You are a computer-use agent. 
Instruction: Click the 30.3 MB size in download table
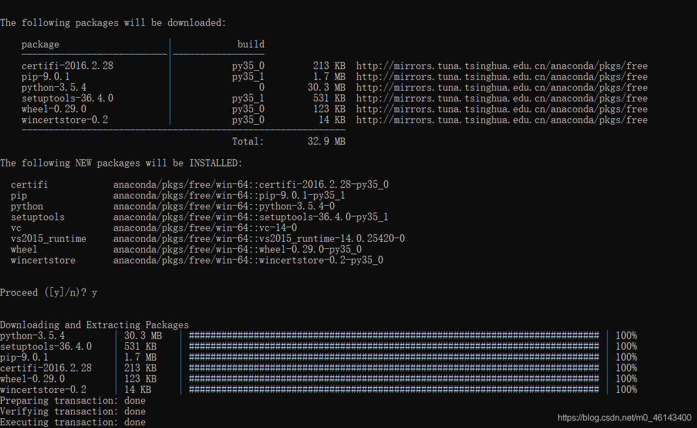[327, 87]
